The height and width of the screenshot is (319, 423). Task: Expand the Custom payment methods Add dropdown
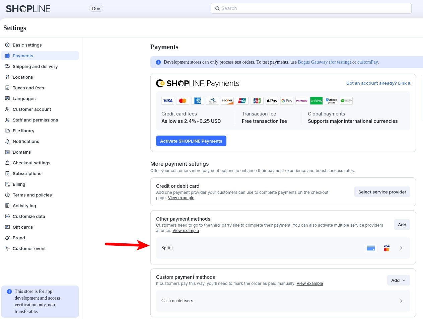(399, 280)
